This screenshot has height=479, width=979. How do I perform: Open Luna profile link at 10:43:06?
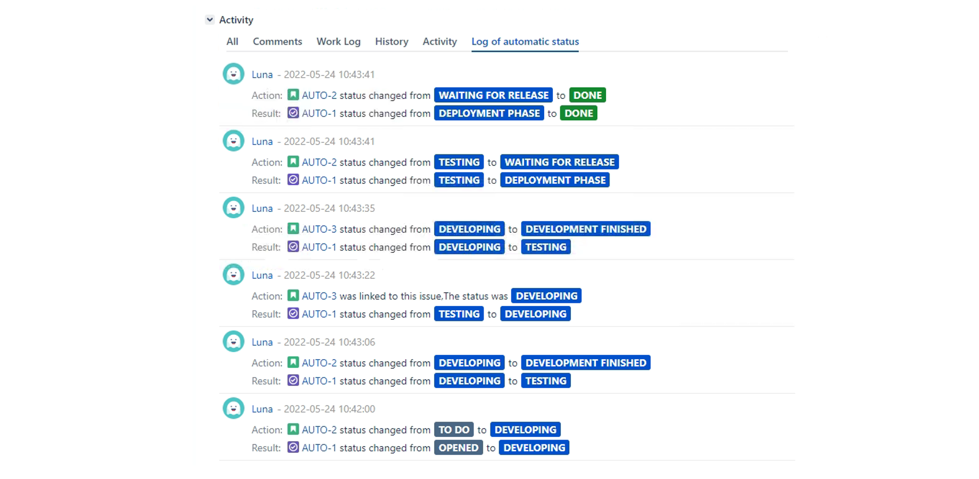262,342
